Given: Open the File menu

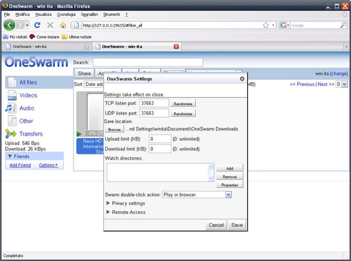Looking at the screenshot, I should [x=7, y=14].
